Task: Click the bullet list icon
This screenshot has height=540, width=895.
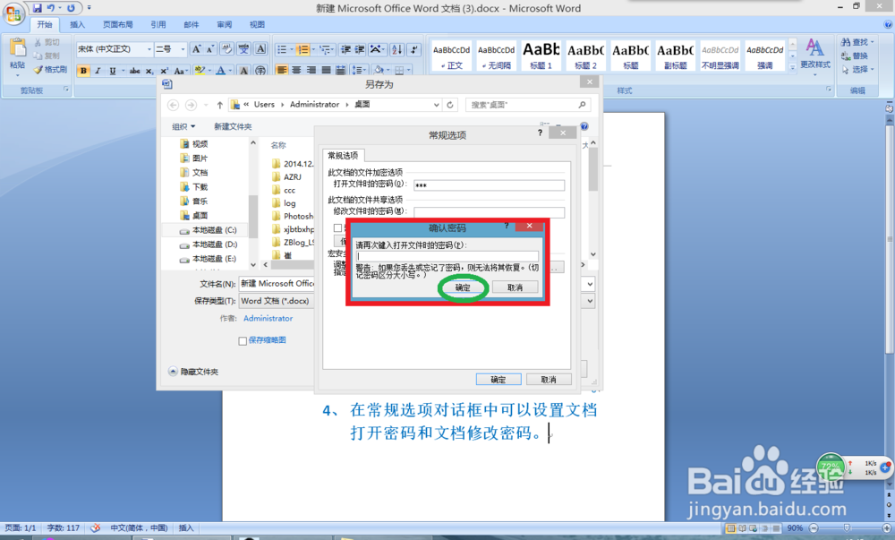Action: click(x=282, y=49)
